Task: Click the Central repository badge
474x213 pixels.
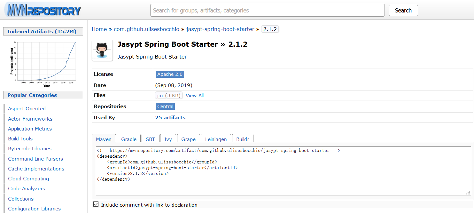Action: tap(165, 106)
